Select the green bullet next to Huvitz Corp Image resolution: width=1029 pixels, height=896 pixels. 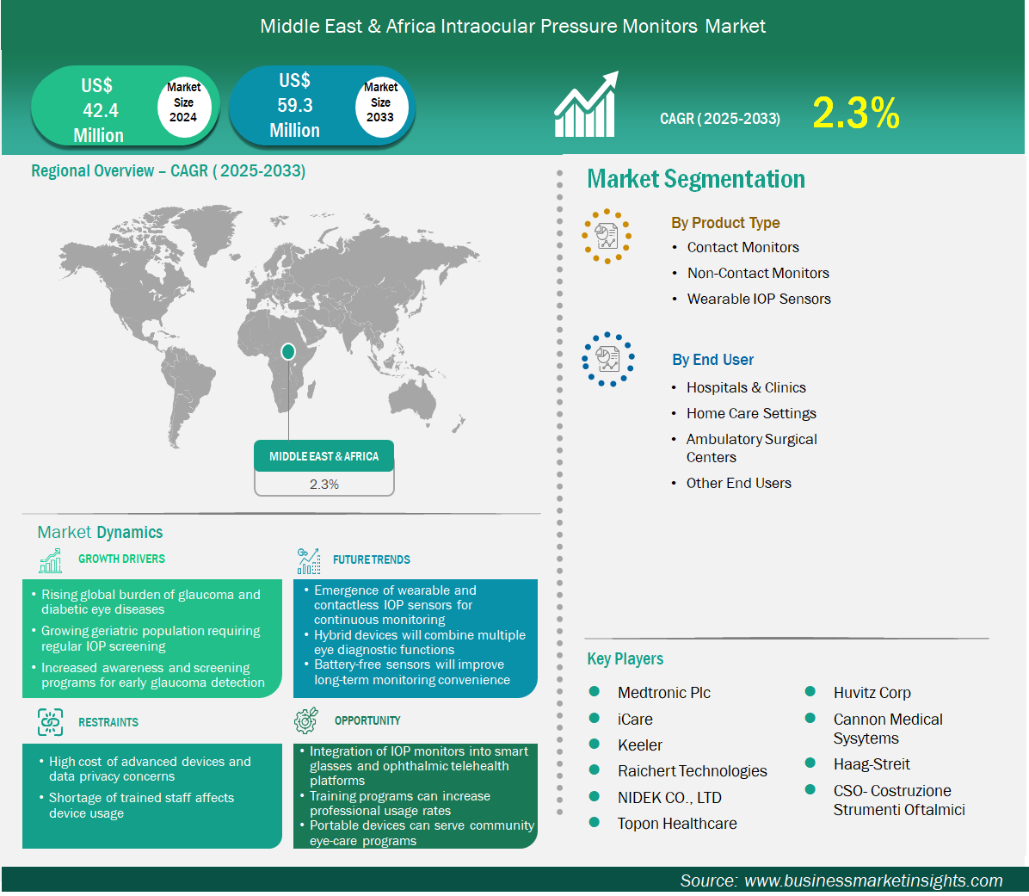(x=810, y=691)
